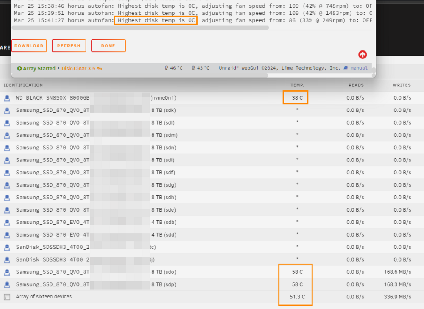Click the Disk-Clear 3.5 % status text
Image resolution: width=424 pixels, height=309 pixels.
tap(82, 68)
